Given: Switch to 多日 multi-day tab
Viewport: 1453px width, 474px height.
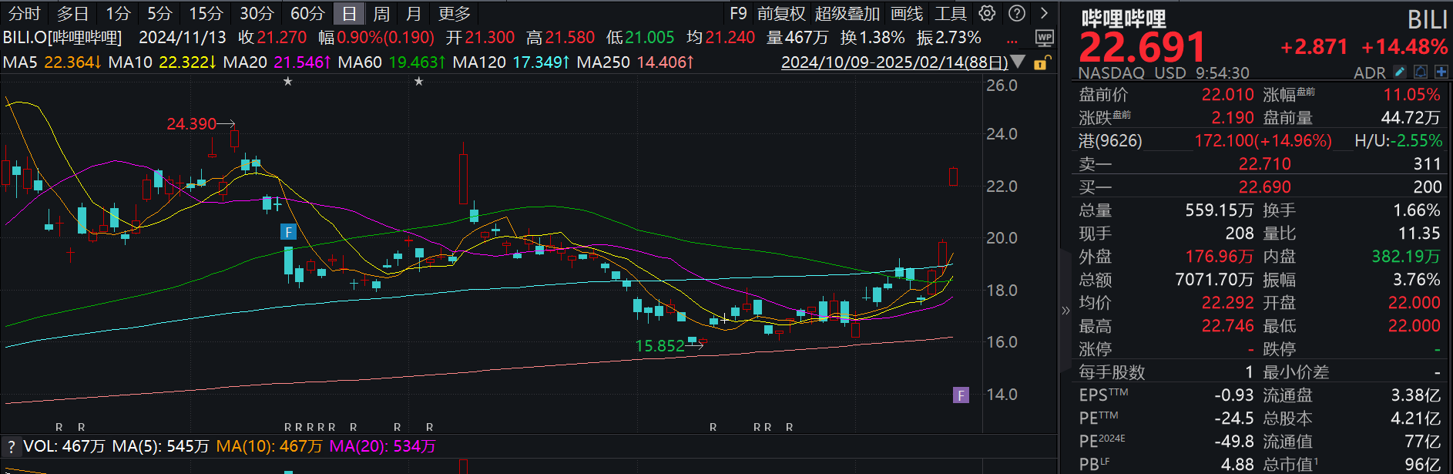Looking at the screenshot, I should (x=73, y=13).
